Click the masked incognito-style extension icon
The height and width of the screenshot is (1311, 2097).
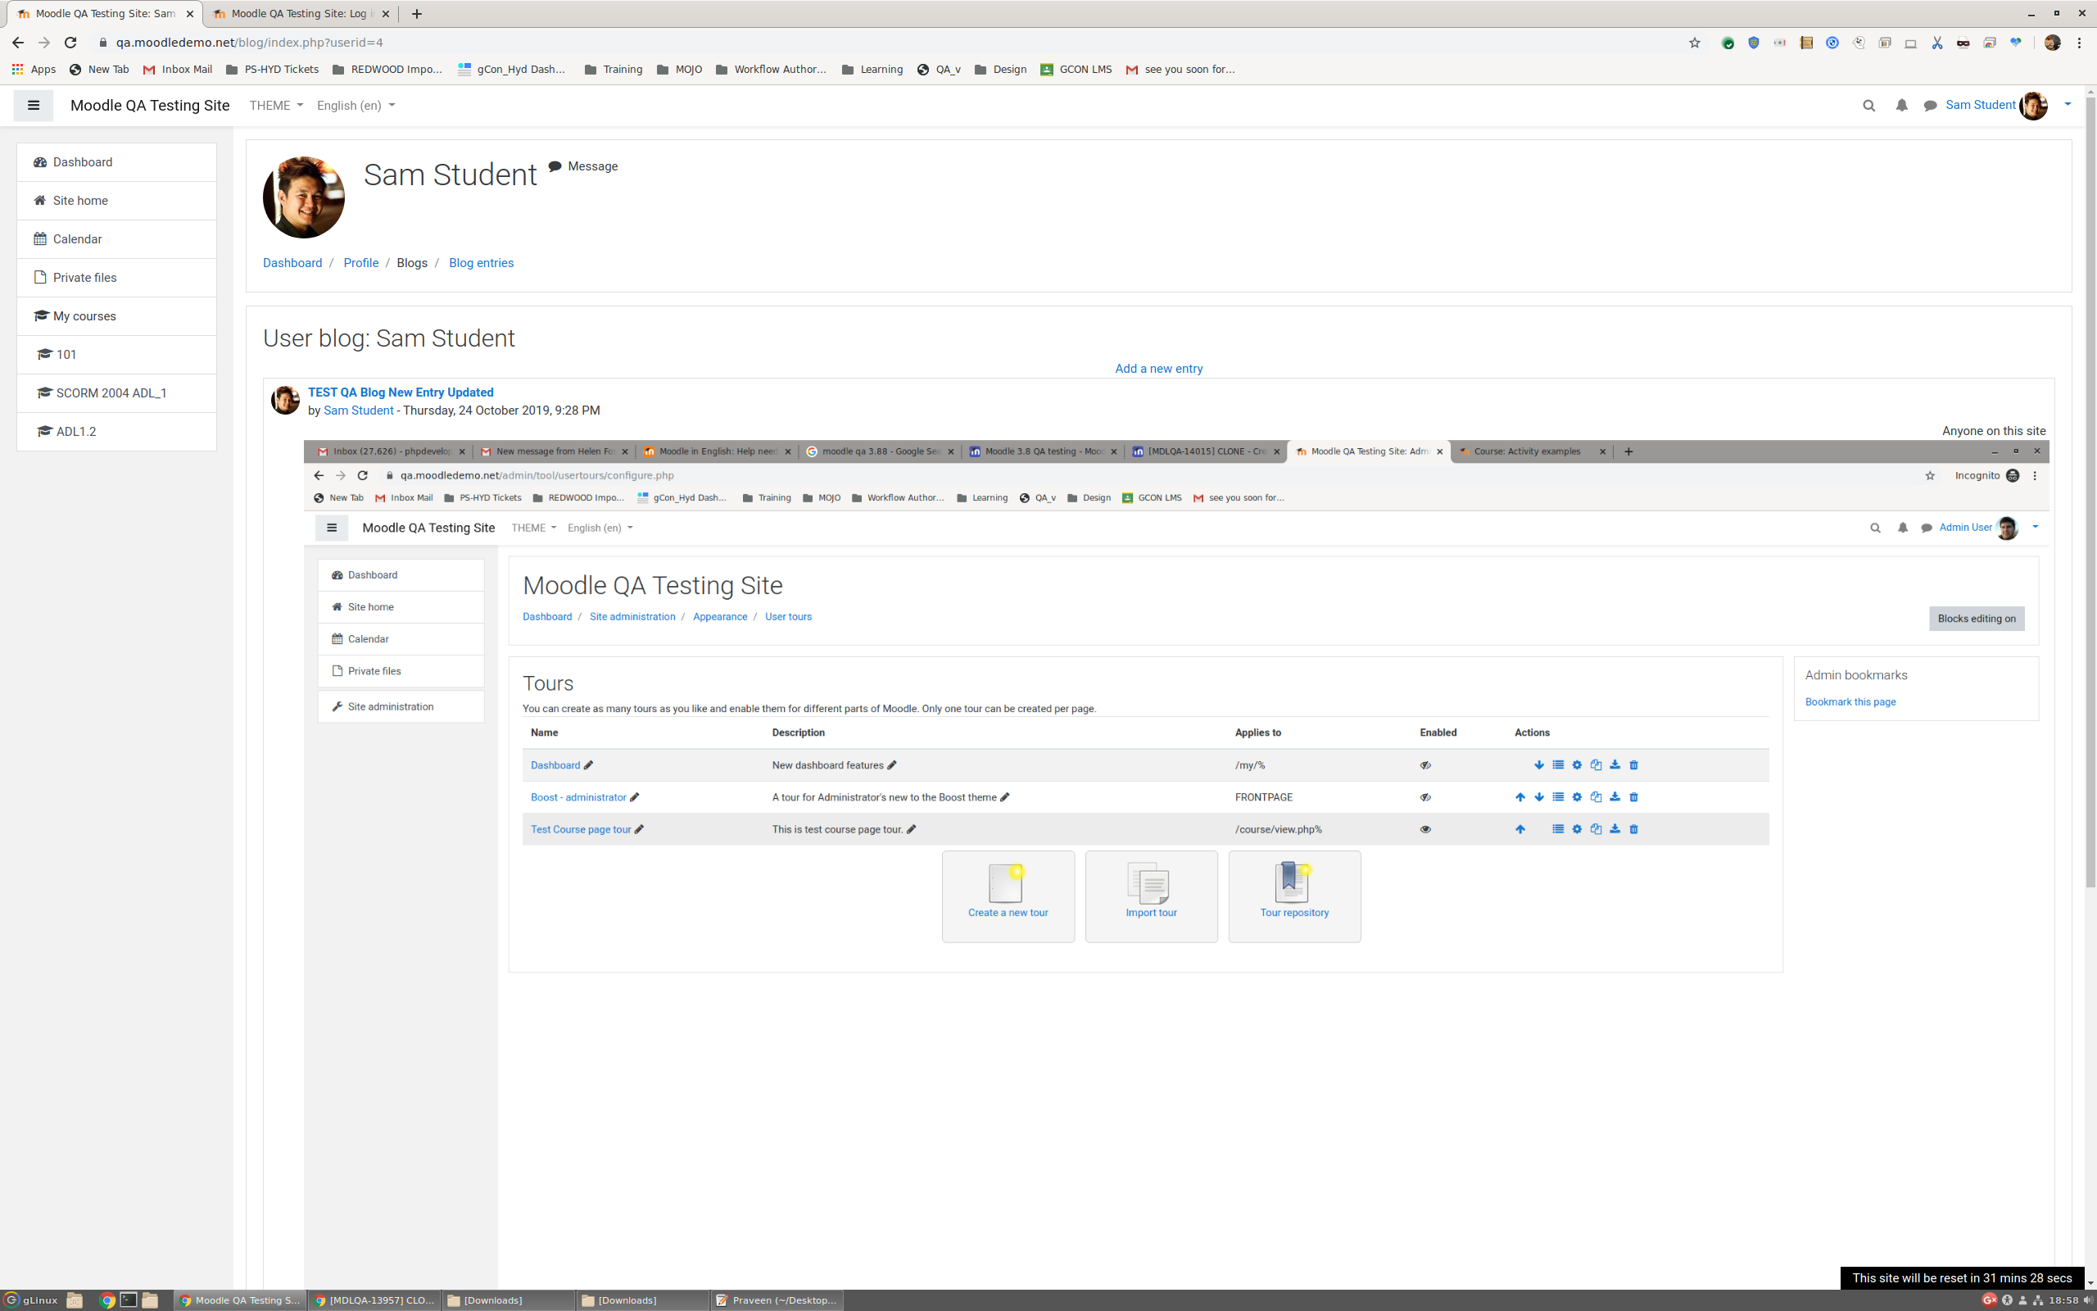1963,43
